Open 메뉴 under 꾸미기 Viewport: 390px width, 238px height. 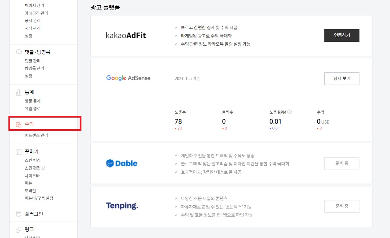click(x=28, y=183)
